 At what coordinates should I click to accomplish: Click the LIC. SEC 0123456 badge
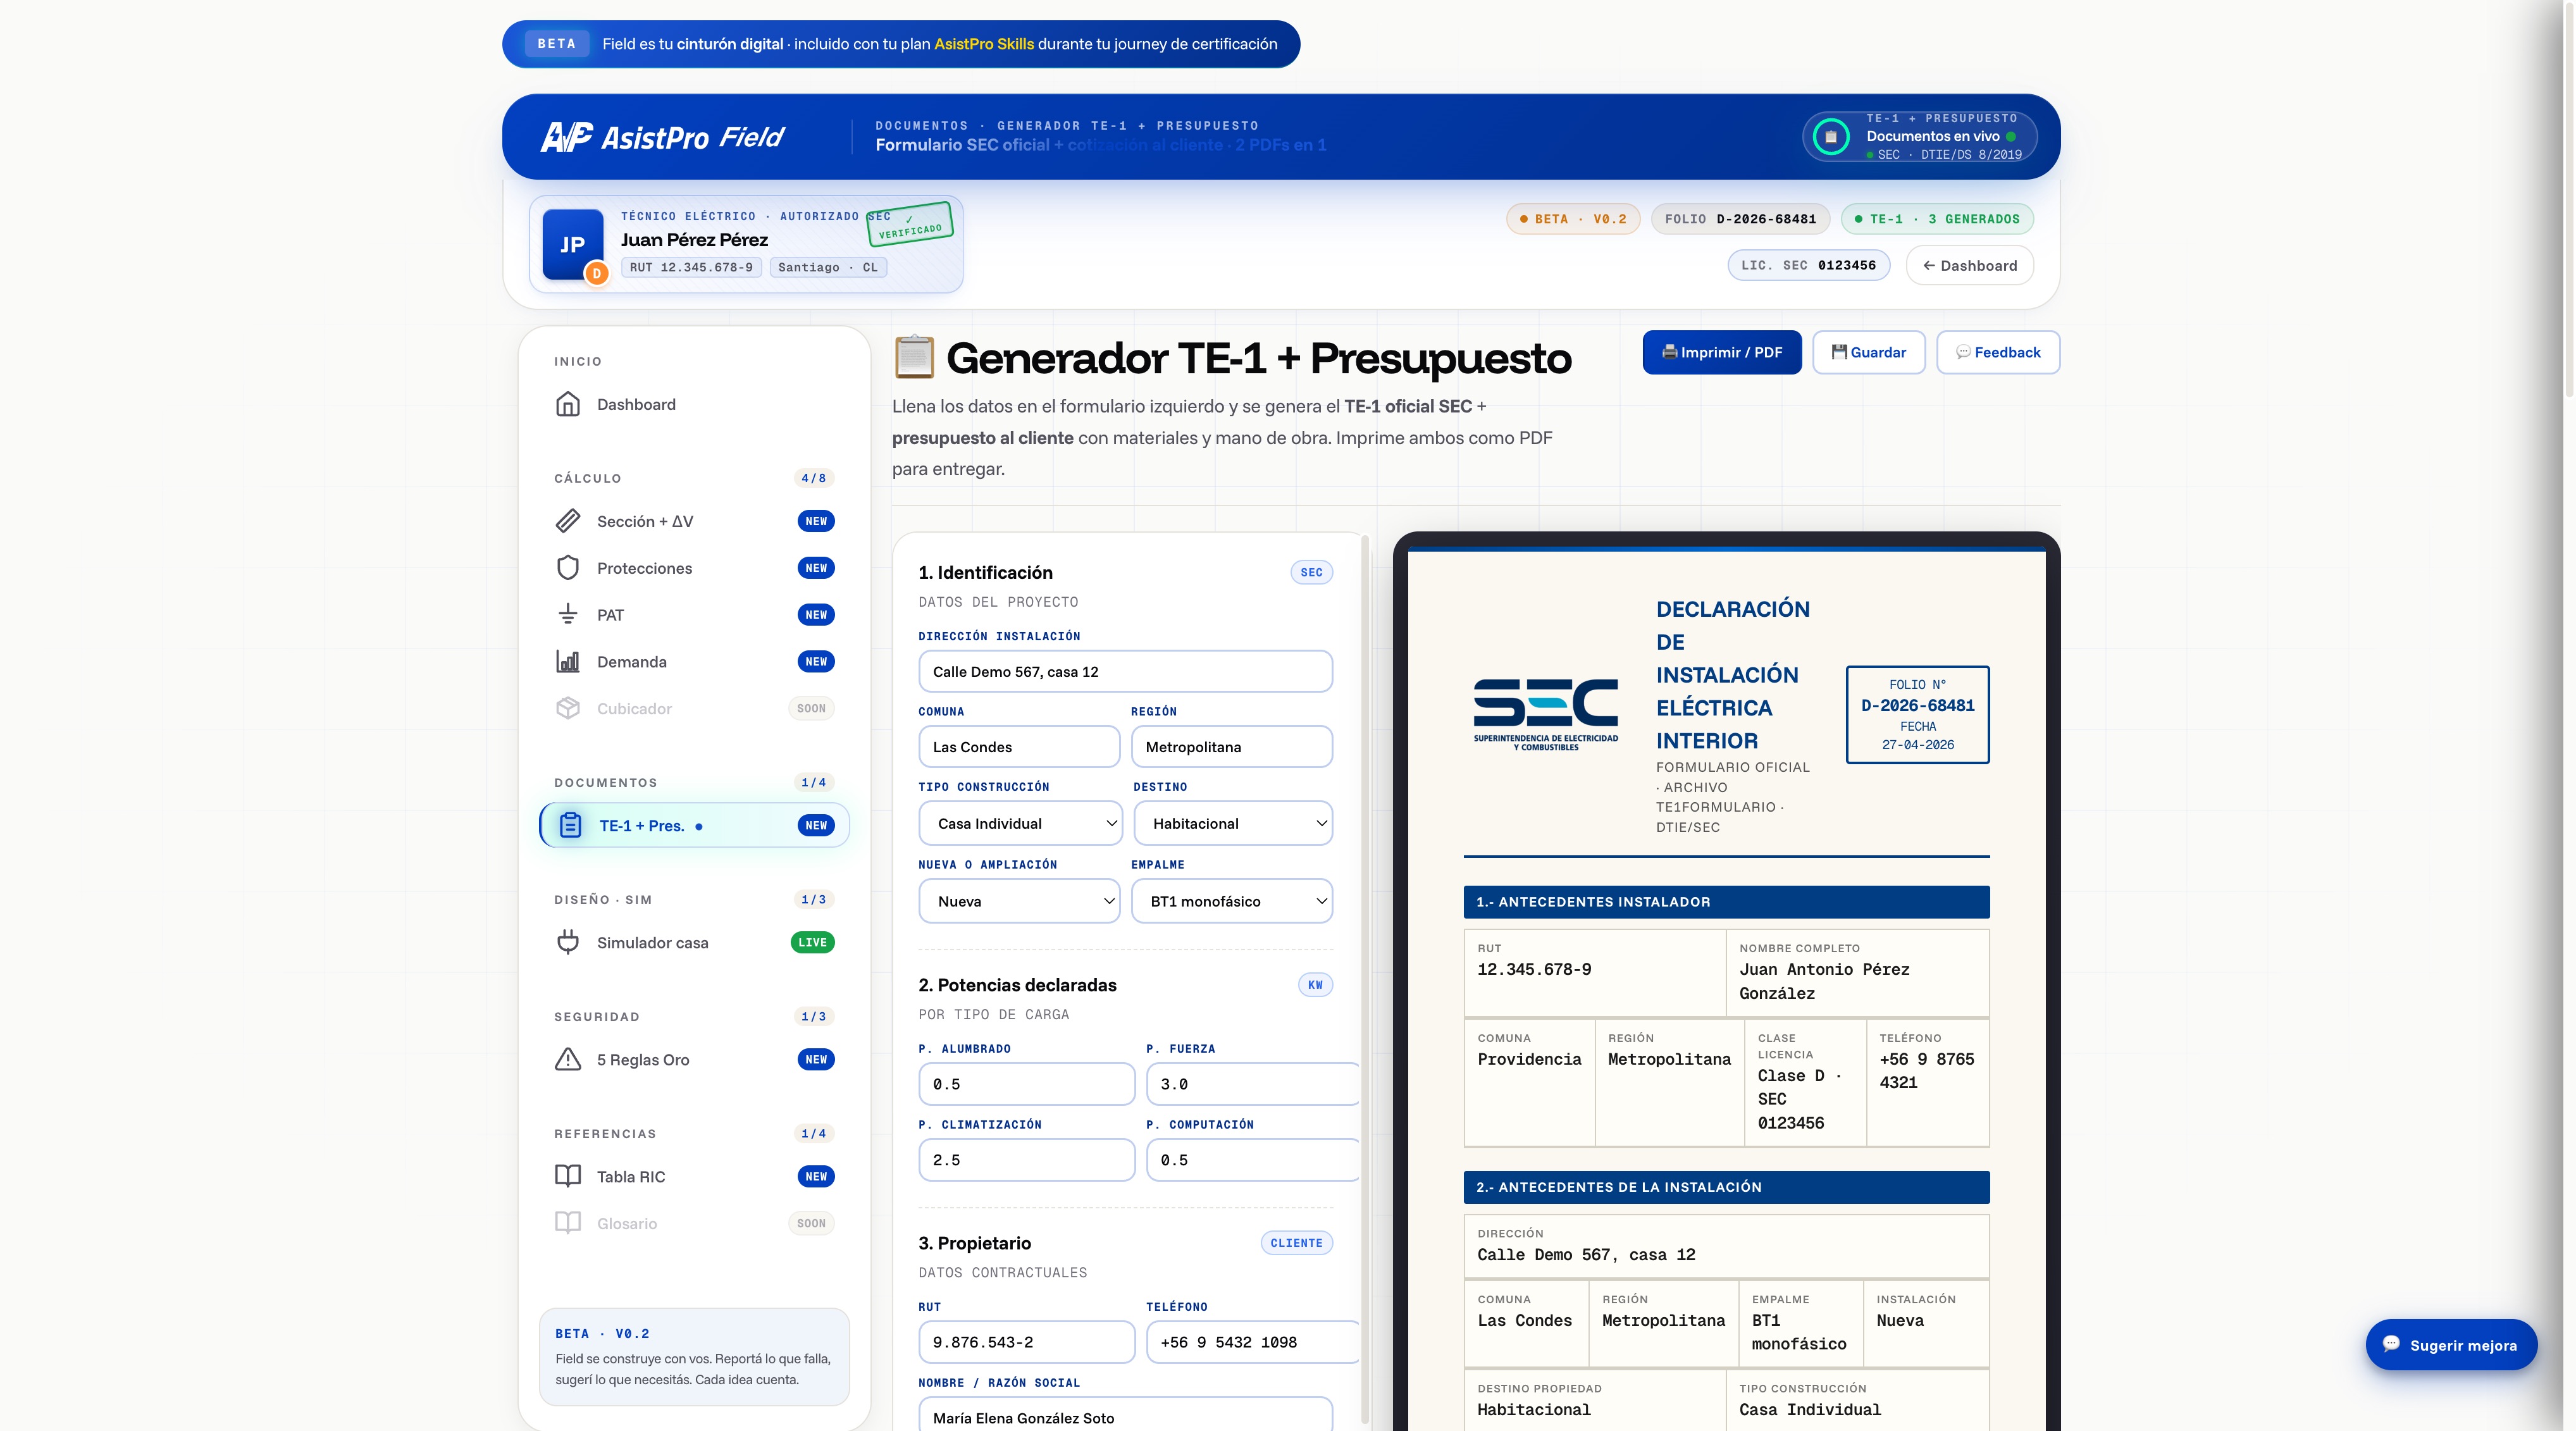click(1808, 265)
